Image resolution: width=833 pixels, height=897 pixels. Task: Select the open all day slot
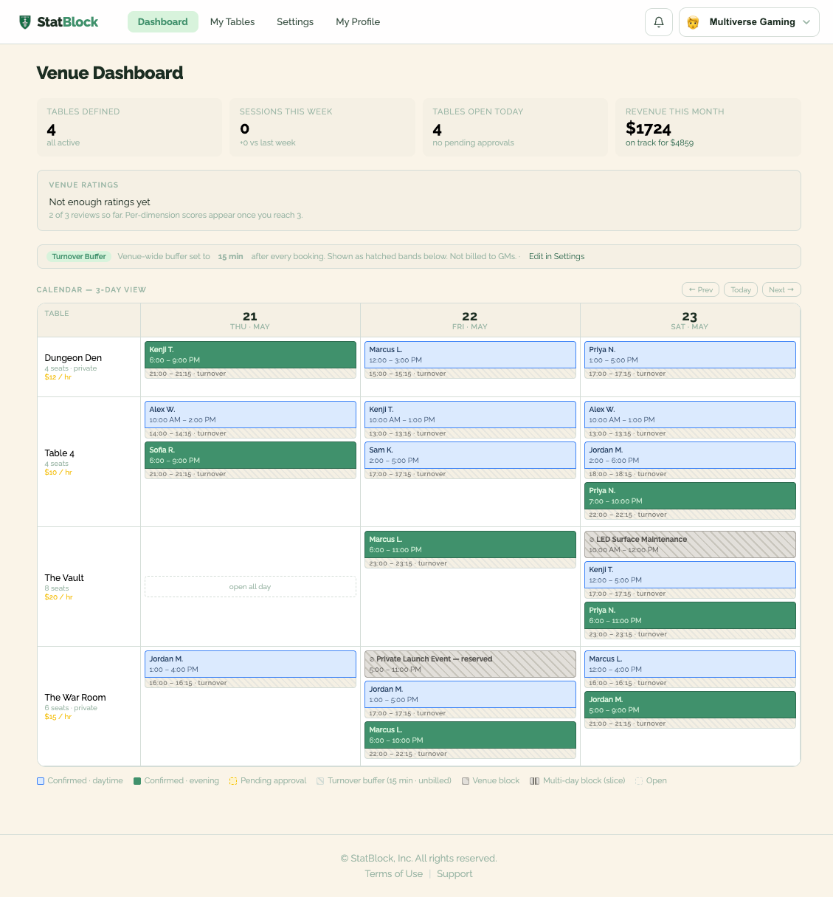point(250,587)
